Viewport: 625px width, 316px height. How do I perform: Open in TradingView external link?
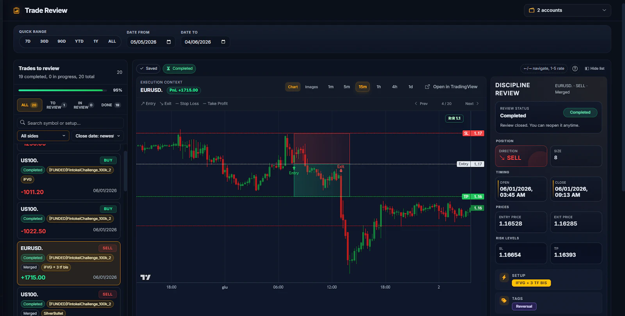point(451,87)
